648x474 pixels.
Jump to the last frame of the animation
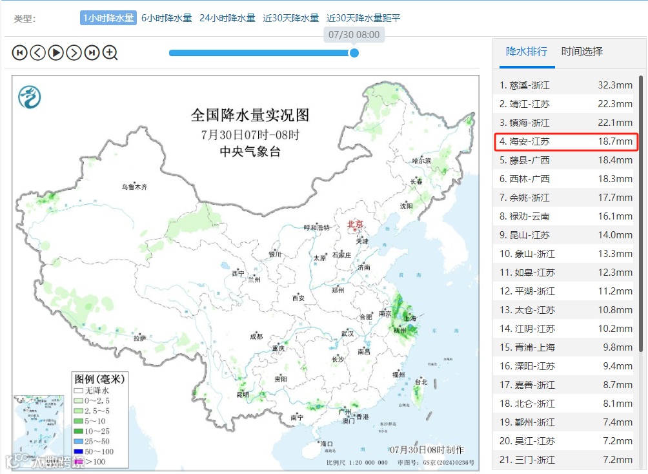(92, 52)
